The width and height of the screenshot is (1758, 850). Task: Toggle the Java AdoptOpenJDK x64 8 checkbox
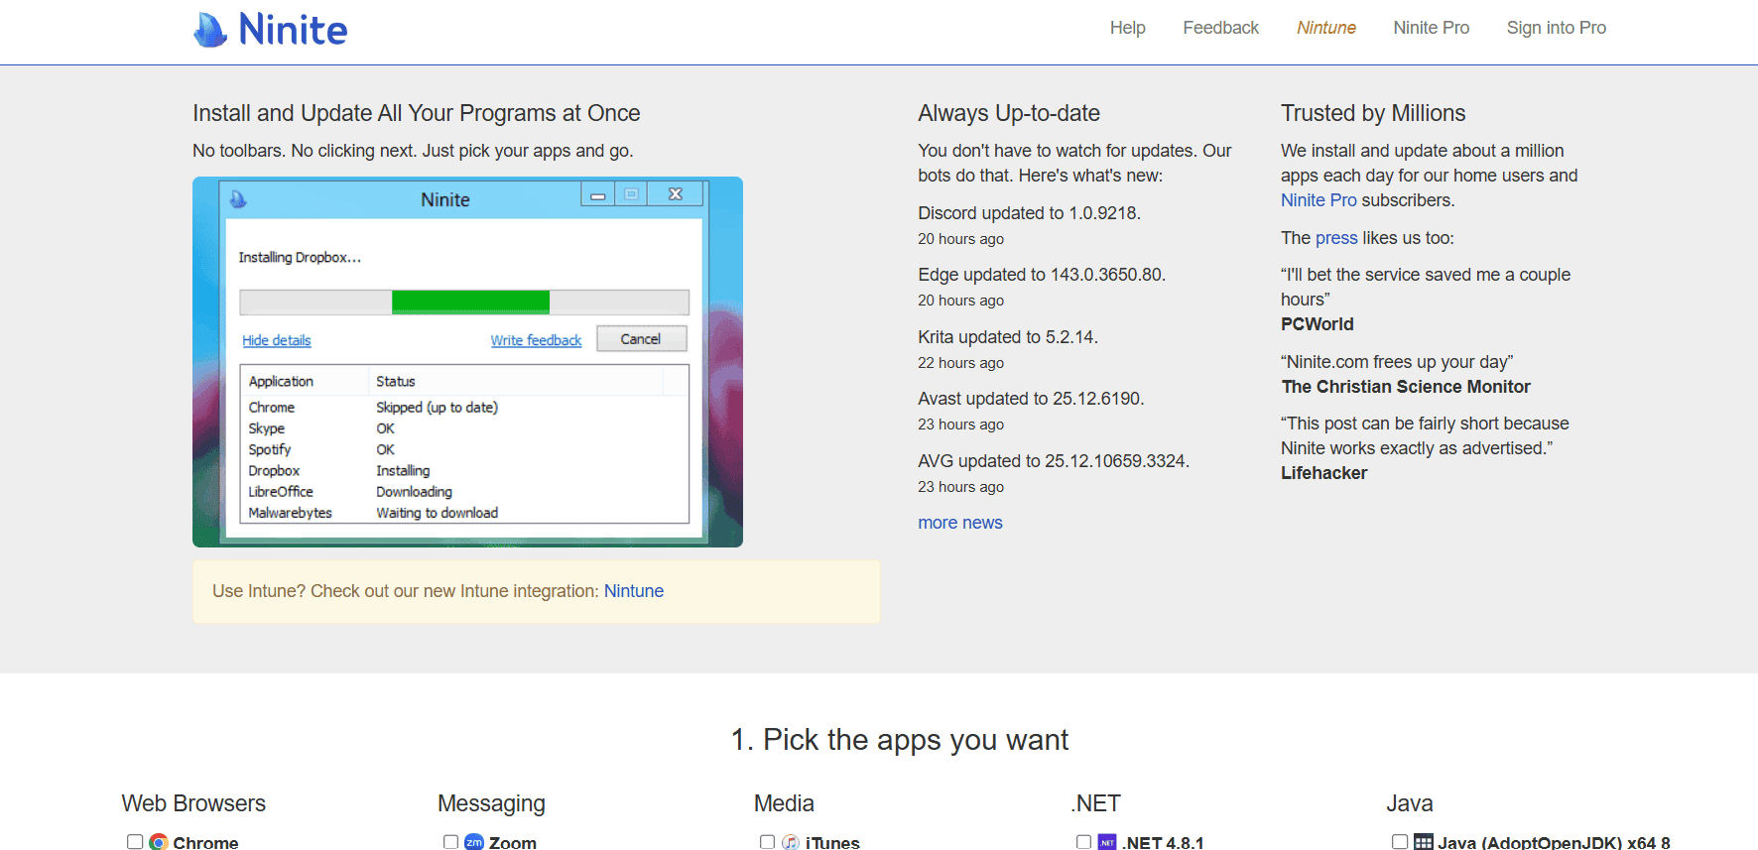point(1400,842)
